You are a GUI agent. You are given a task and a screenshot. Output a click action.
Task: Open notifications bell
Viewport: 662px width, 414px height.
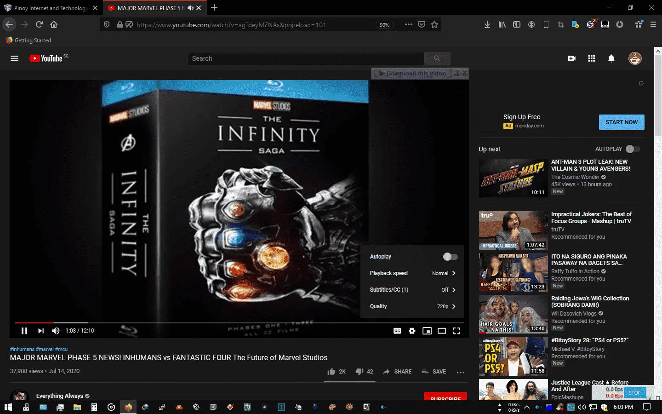click(x=611, y=58)
